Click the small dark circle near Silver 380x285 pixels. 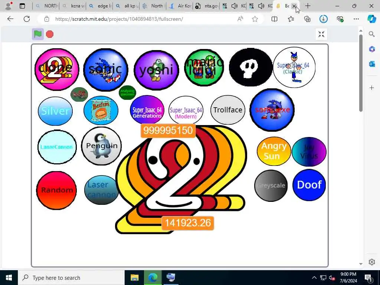[x=79, y=94]
